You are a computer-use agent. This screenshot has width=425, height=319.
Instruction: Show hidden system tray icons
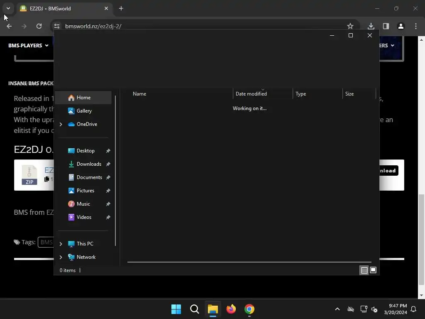(337, 309)
